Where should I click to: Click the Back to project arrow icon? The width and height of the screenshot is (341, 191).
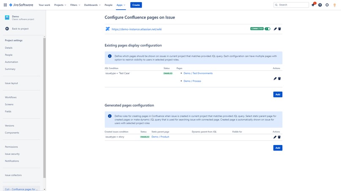(x=7, y=29)
